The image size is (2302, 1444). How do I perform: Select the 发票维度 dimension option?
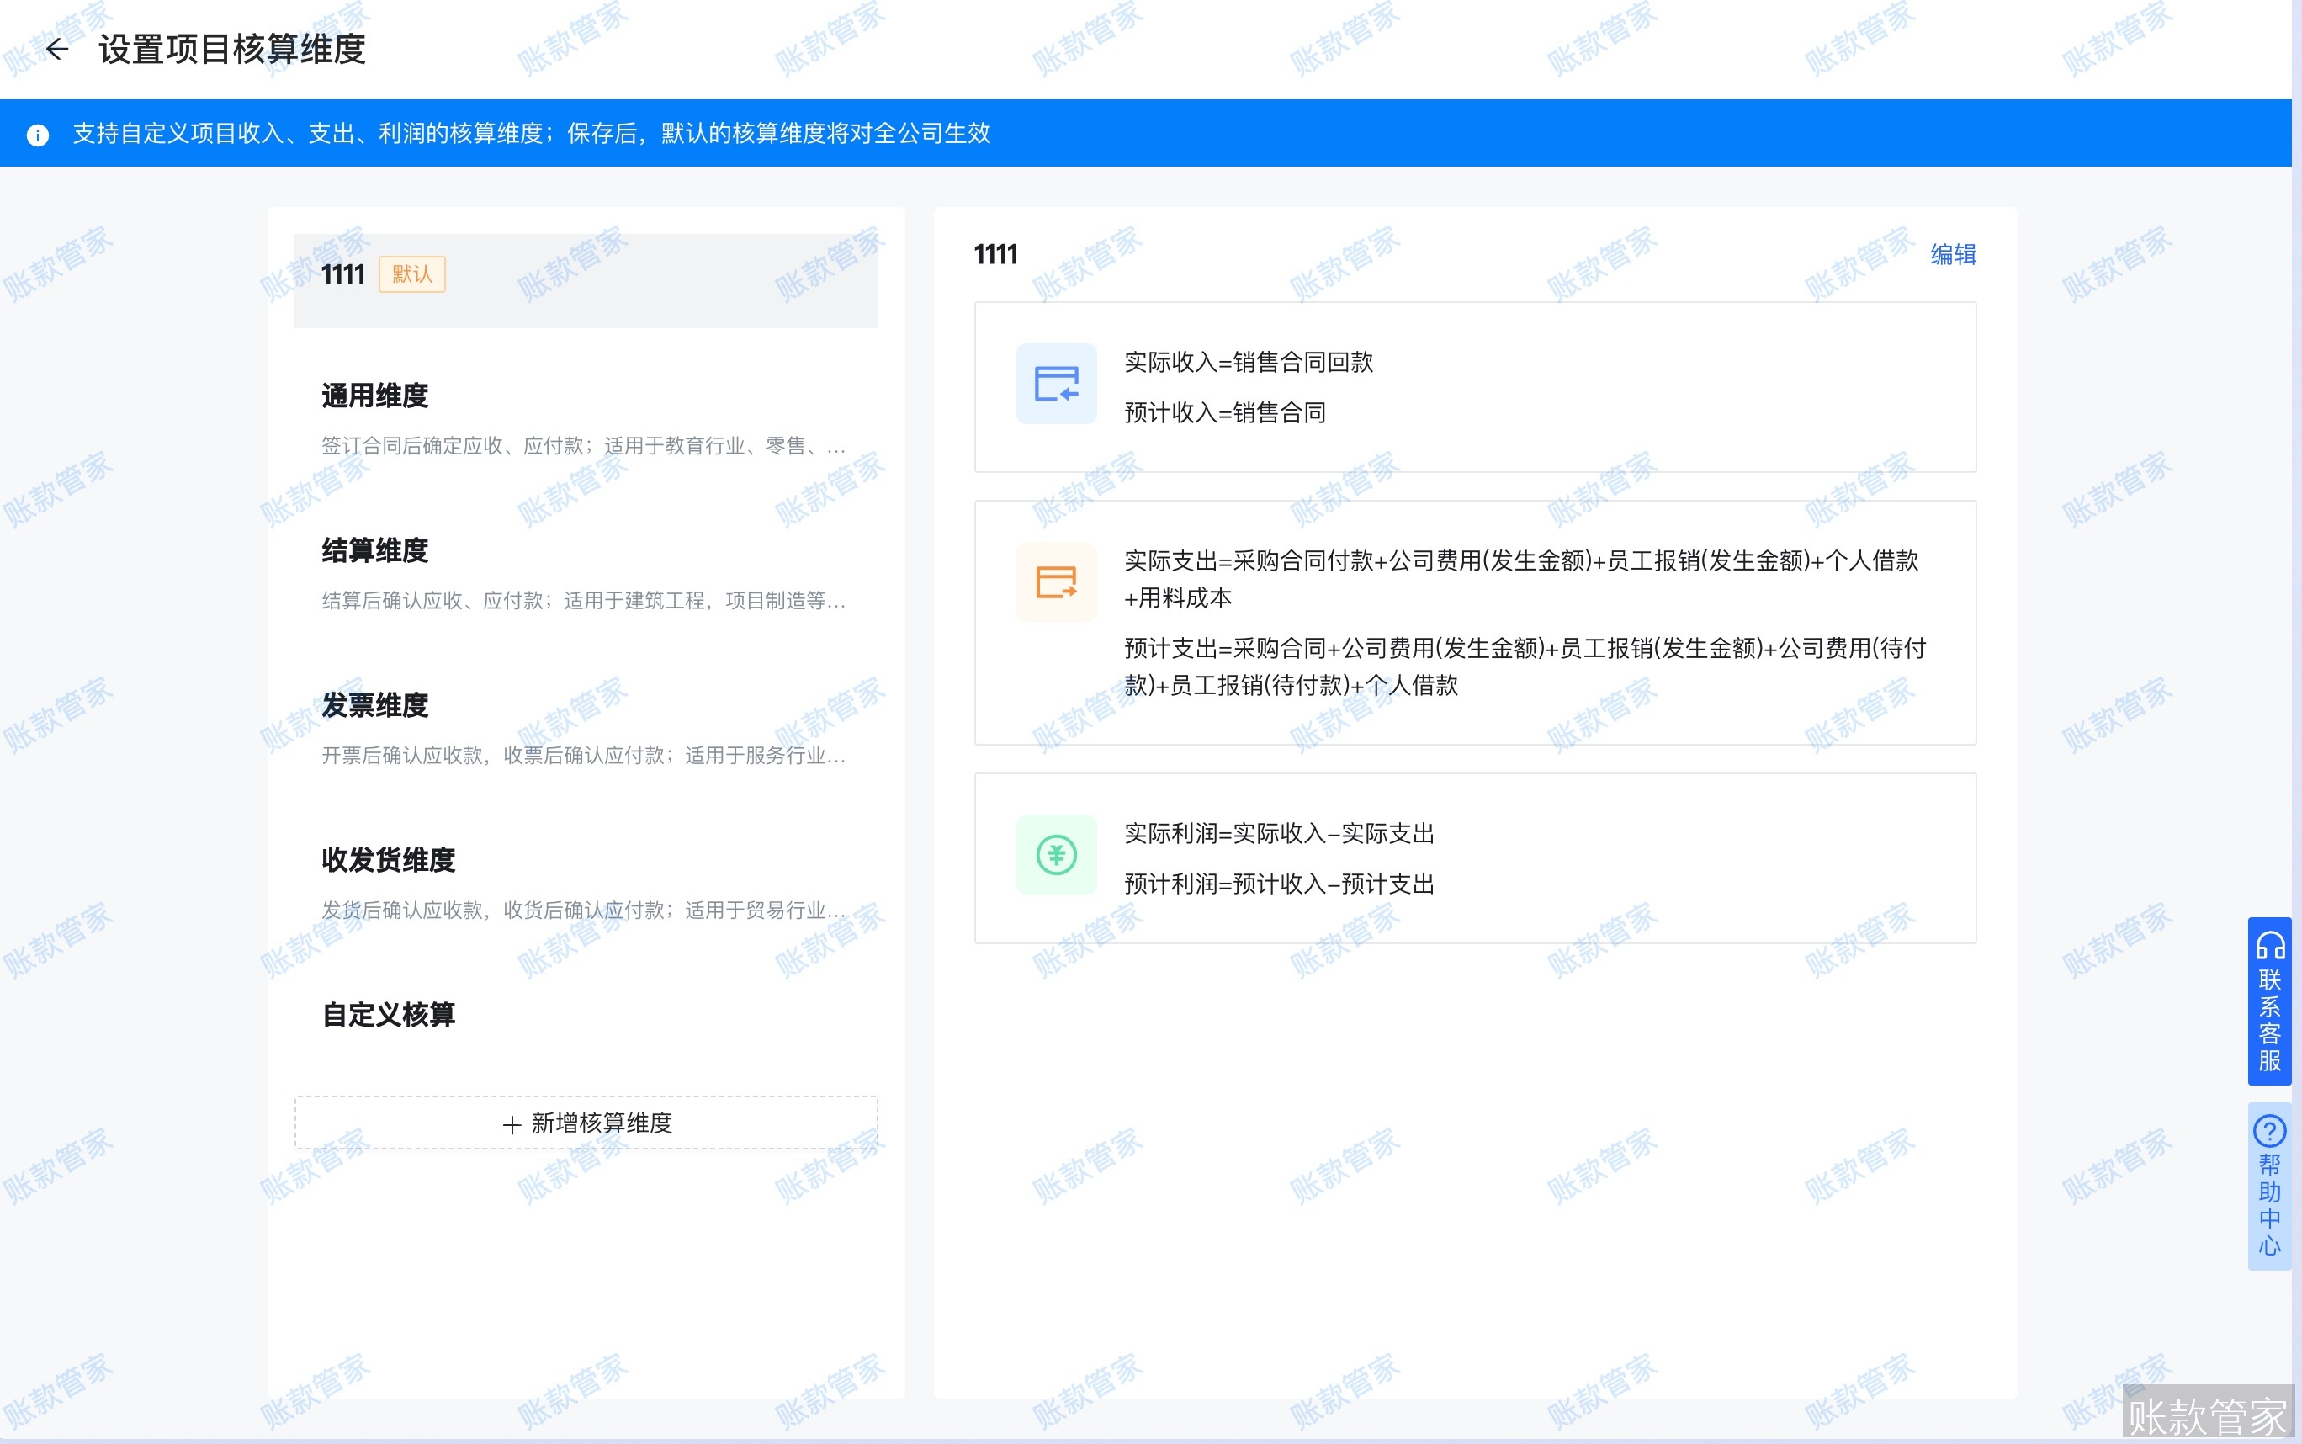pyautogui.click(x=374, y=706)
